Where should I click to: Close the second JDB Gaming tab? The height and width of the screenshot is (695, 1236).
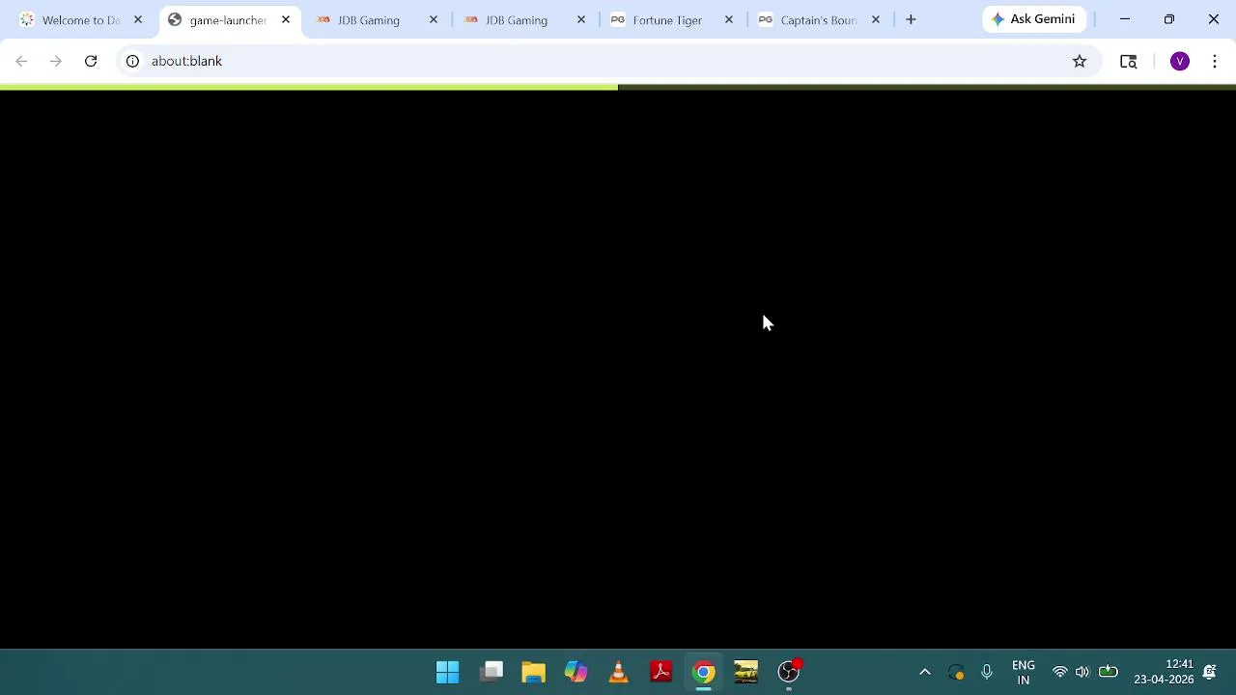581,19
